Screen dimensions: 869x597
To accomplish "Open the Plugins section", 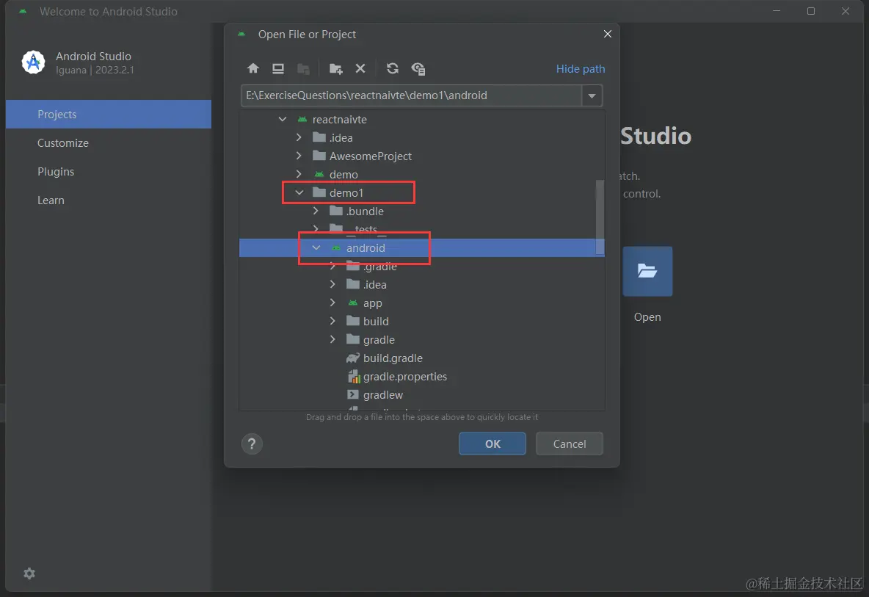I will (x=109, y=172).
